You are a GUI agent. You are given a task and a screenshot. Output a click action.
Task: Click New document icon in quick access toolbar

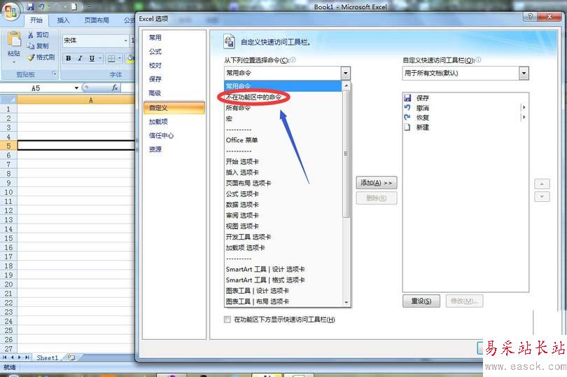[74, 6]
